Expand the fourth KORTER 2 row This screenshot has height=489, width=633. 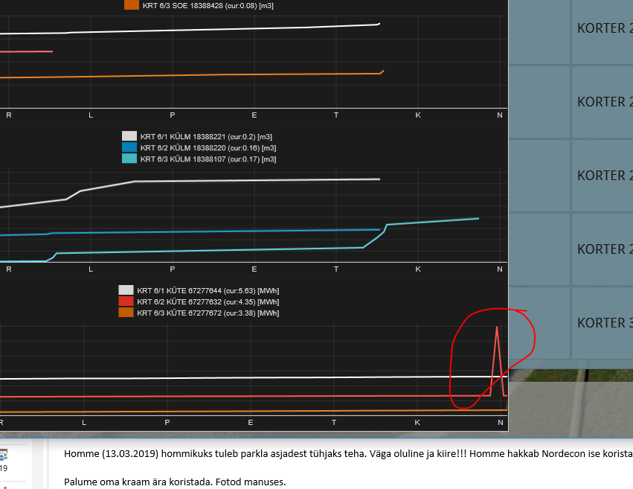(x=604, y=249)
